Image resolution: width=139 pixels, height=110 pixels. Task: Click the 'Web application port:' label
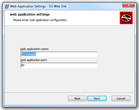tap(34, 60)
